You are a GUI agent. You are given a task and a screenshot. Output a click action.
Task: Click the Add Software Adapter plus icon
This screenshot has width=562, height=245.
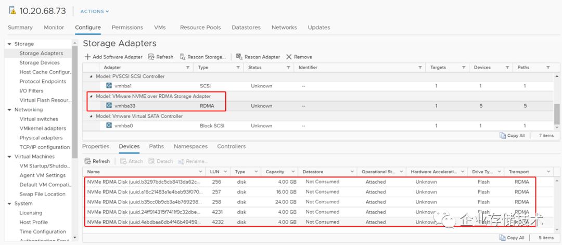87,57
